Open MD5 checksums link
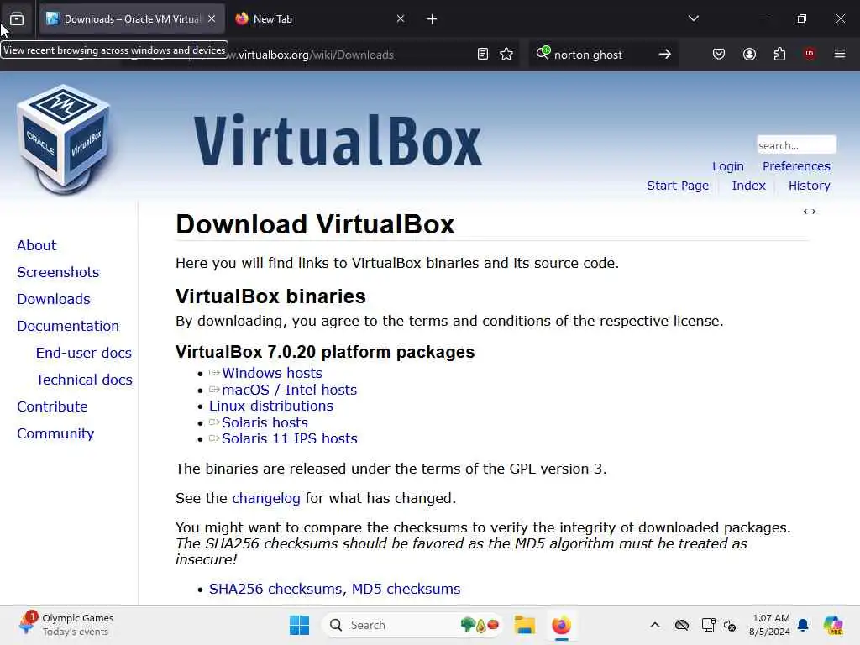 (x=406, y=589)
